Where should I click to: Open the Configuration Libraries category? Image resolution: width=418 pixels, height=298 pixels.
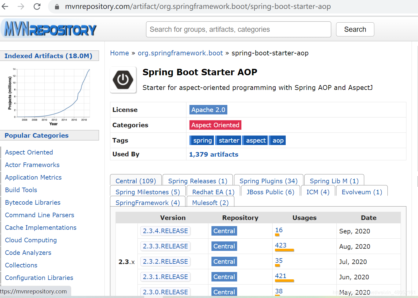(x=39, y=278)
